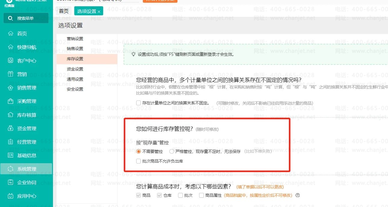Open 营销 using its gift icon
Viewport: 388px width, 207px height.
click(11, 74)
